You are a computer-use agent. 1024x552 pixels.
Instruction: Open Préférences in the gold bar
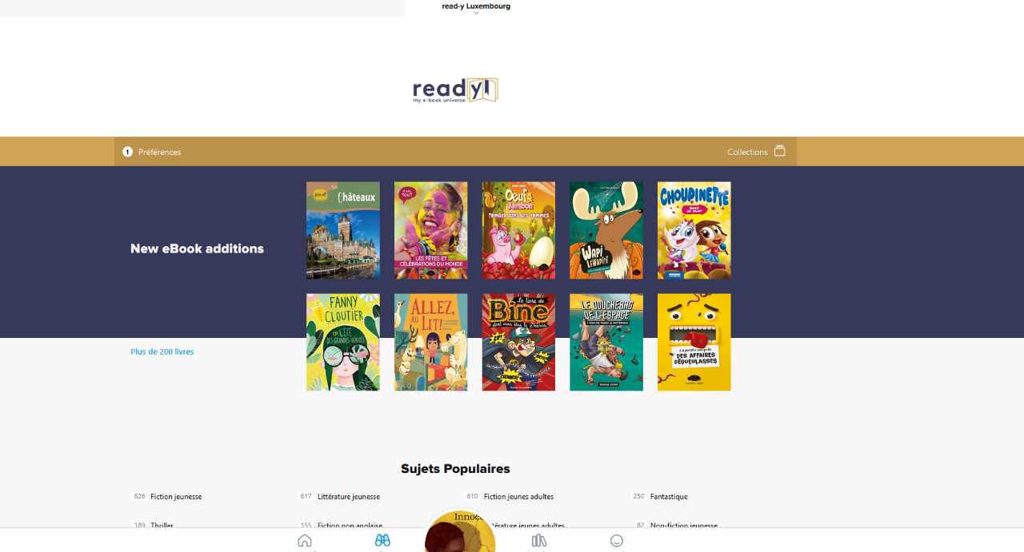tap(159, 152)
